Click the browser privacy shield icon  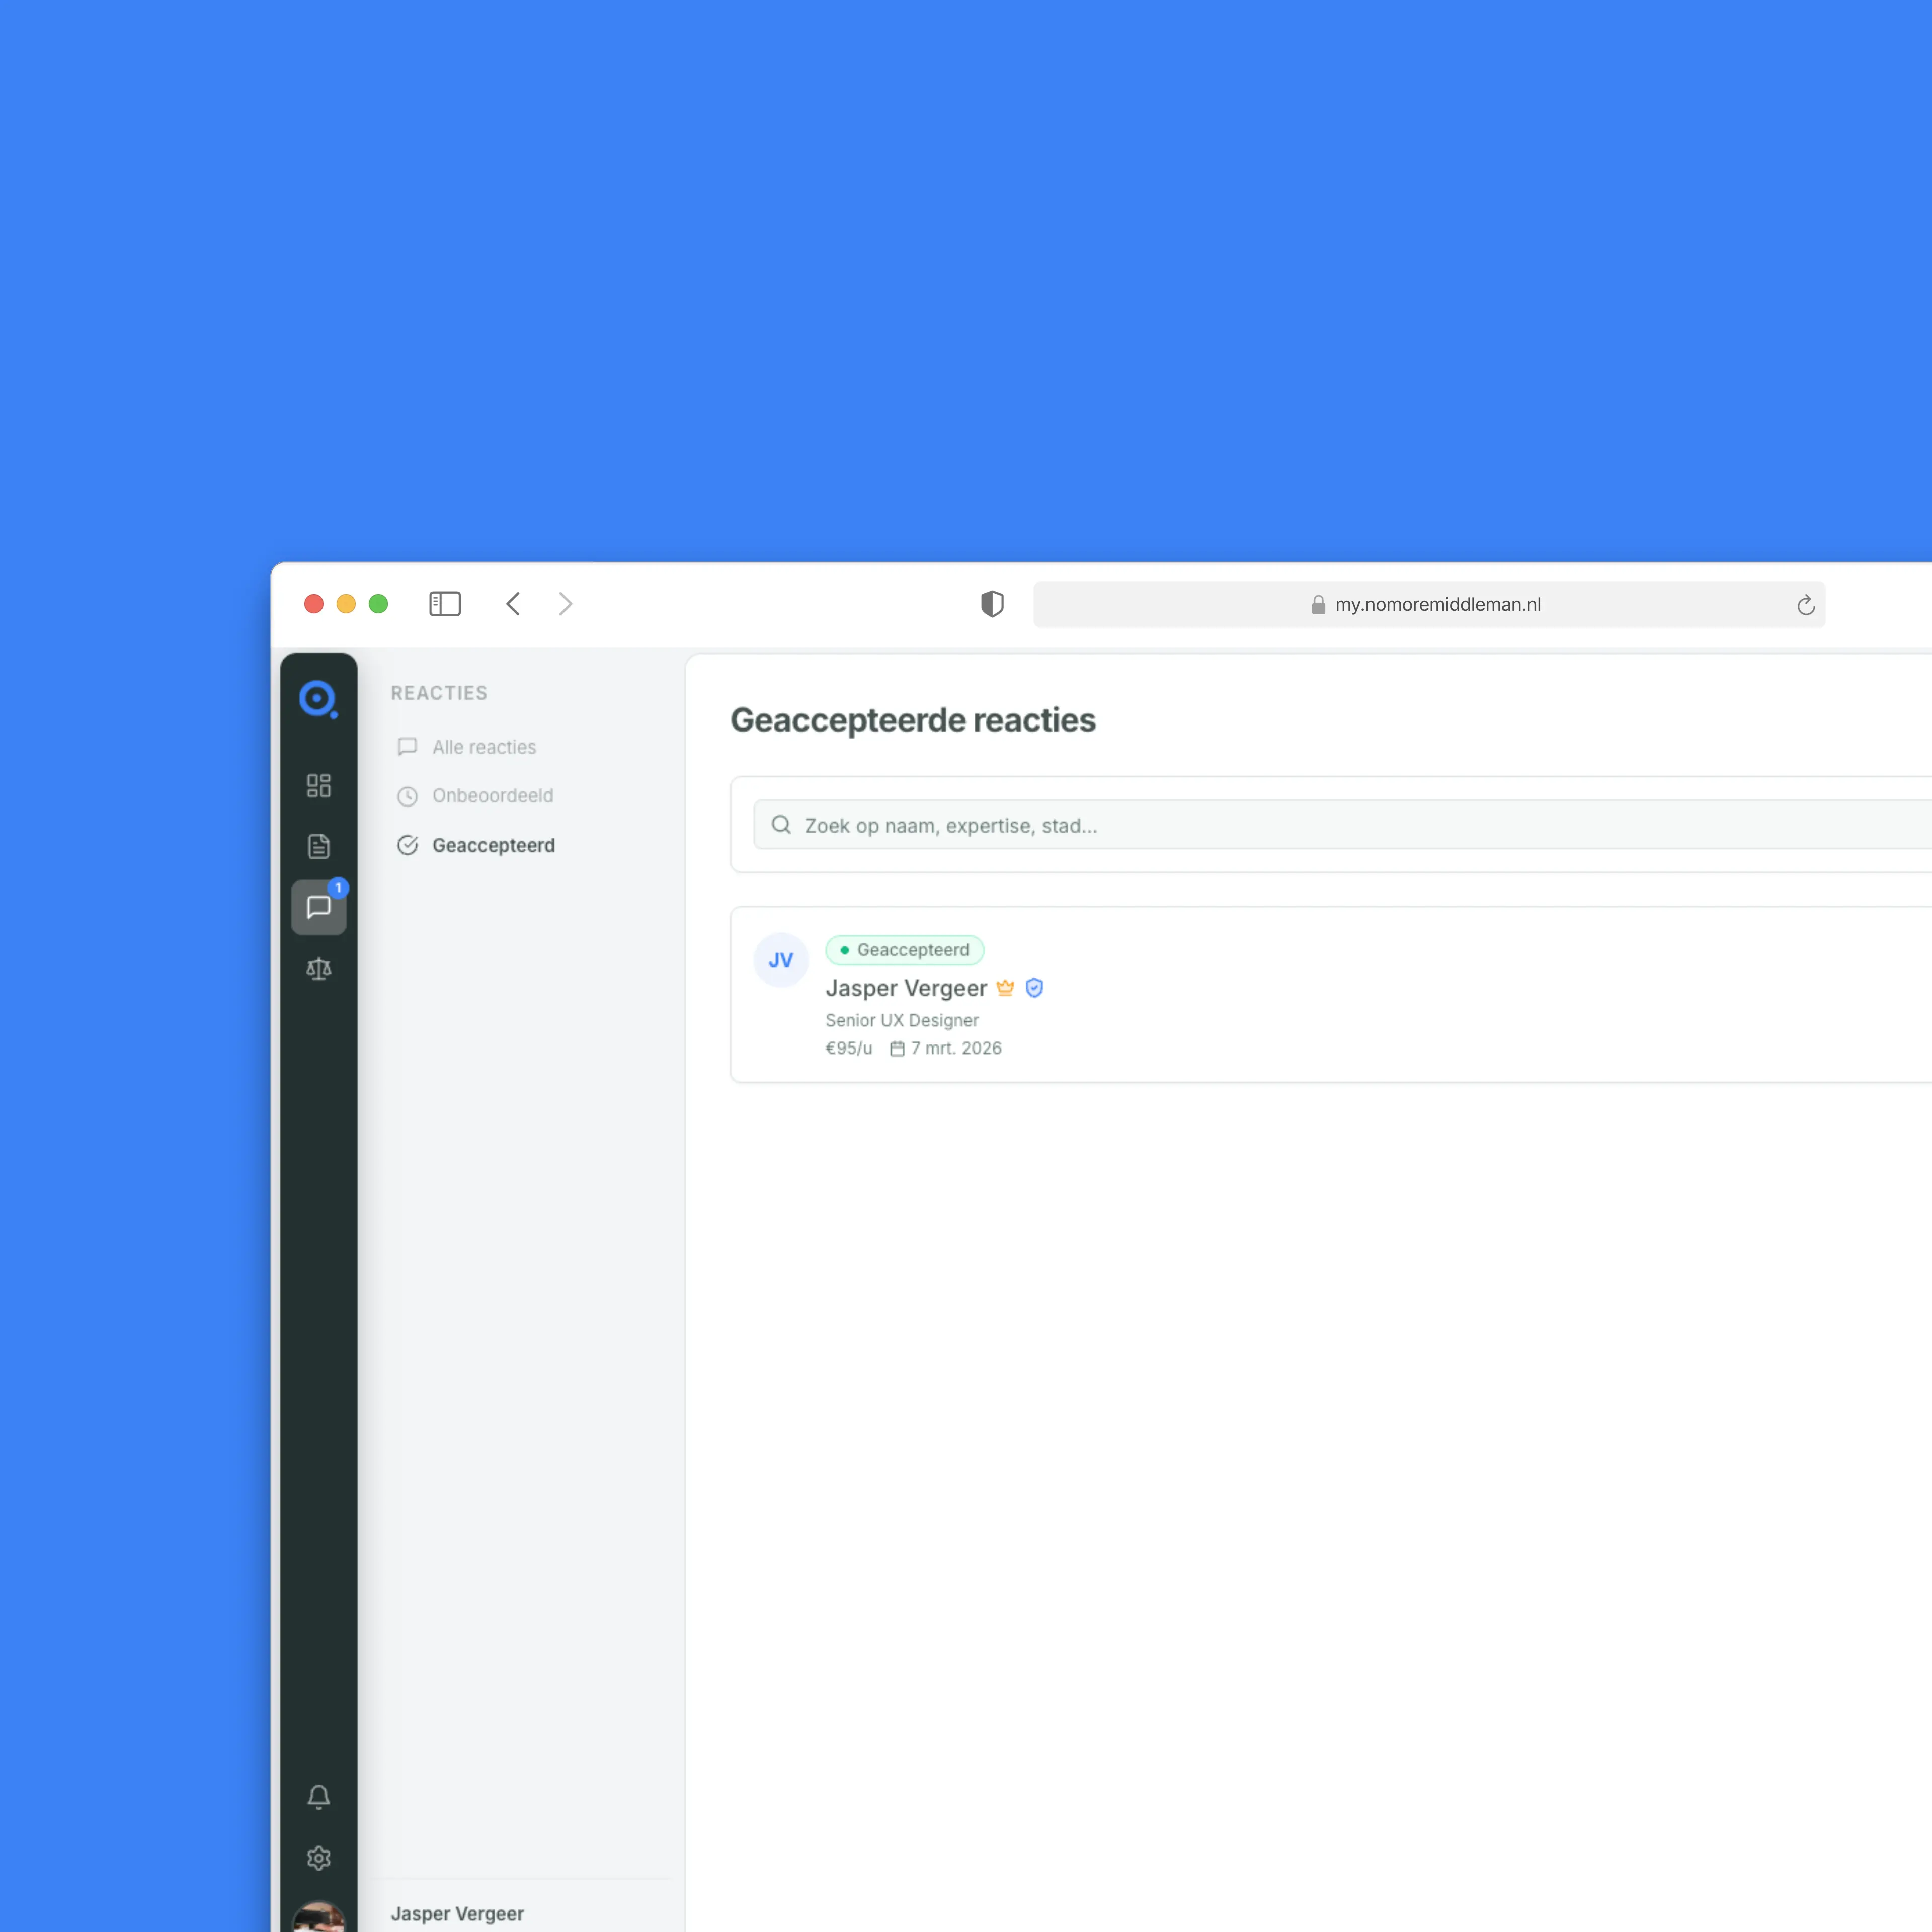[x=991, y=604]
